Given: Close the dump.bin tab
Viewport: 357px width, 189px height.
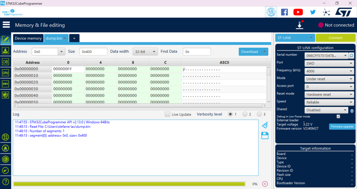Looking at the screenshot, I should 65,38.
